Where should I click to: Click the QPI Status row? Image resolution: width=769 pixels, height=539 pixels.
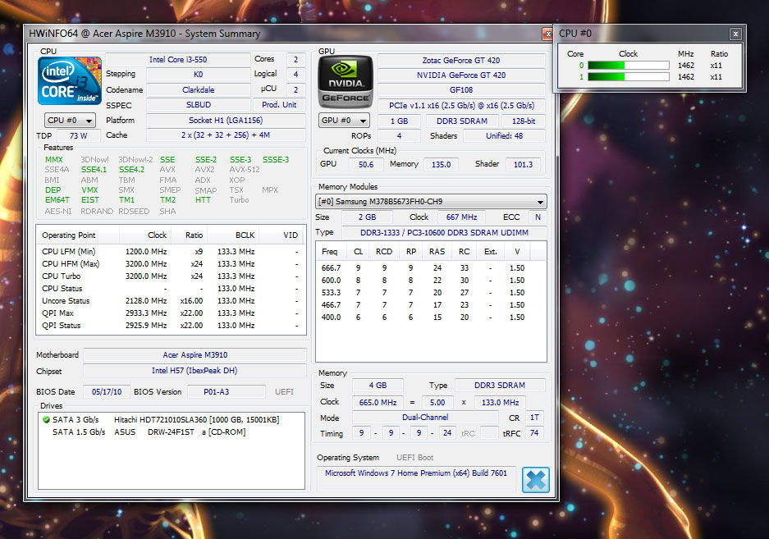click(x=171, y=325)
